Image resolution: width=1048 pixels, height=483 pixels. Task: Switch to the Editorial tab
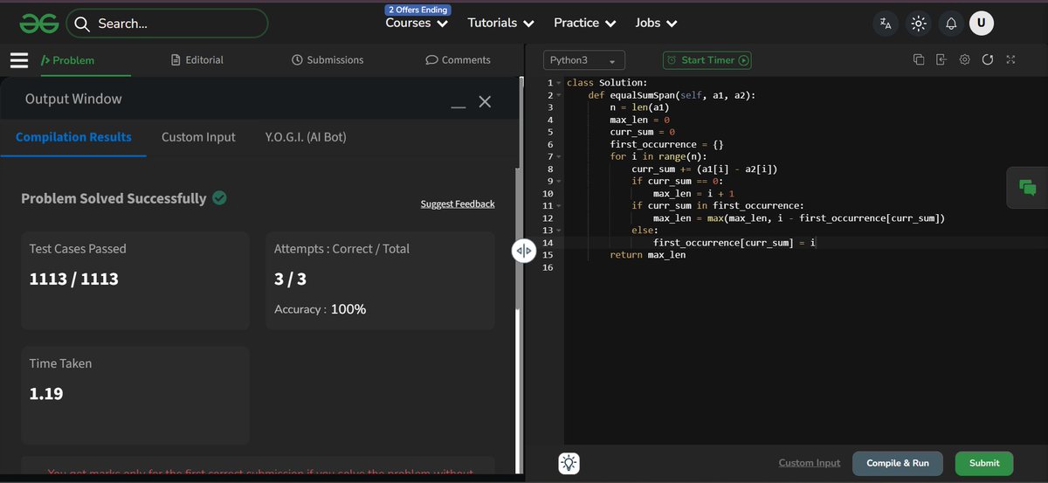point(197,60)
